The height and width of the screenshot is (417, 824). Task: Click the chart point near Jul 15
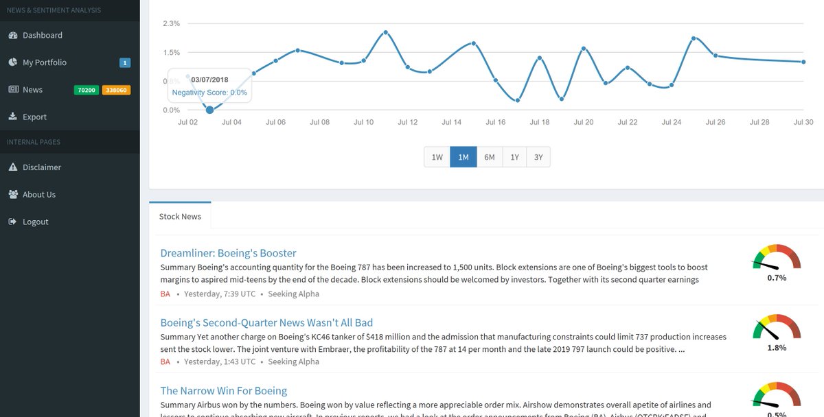(474, 43)
